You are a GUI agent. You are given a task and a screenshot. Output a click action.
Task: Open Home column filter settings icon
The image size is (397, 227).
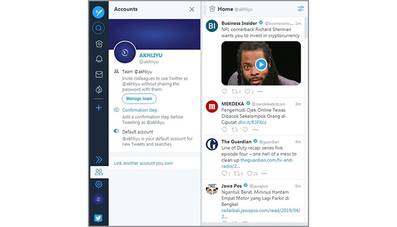301,9
